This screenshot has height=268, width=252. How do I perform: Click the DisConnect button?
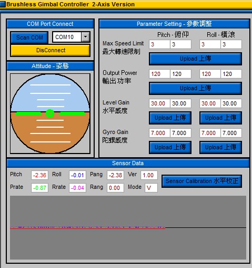pos(51,50)
